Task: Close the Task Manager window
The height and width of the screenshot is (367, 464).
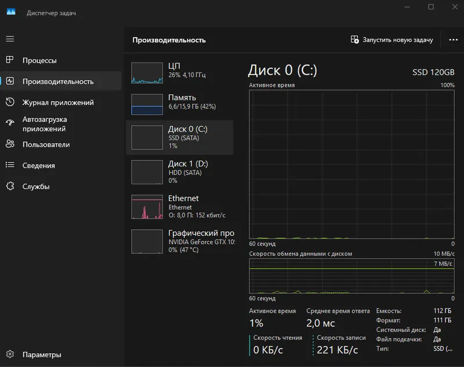Action: 455,6
